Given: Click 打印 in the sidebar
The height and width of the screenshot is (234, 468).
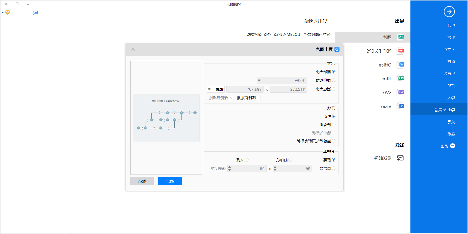Looking at the screenshot, I should tap(451, 86).
